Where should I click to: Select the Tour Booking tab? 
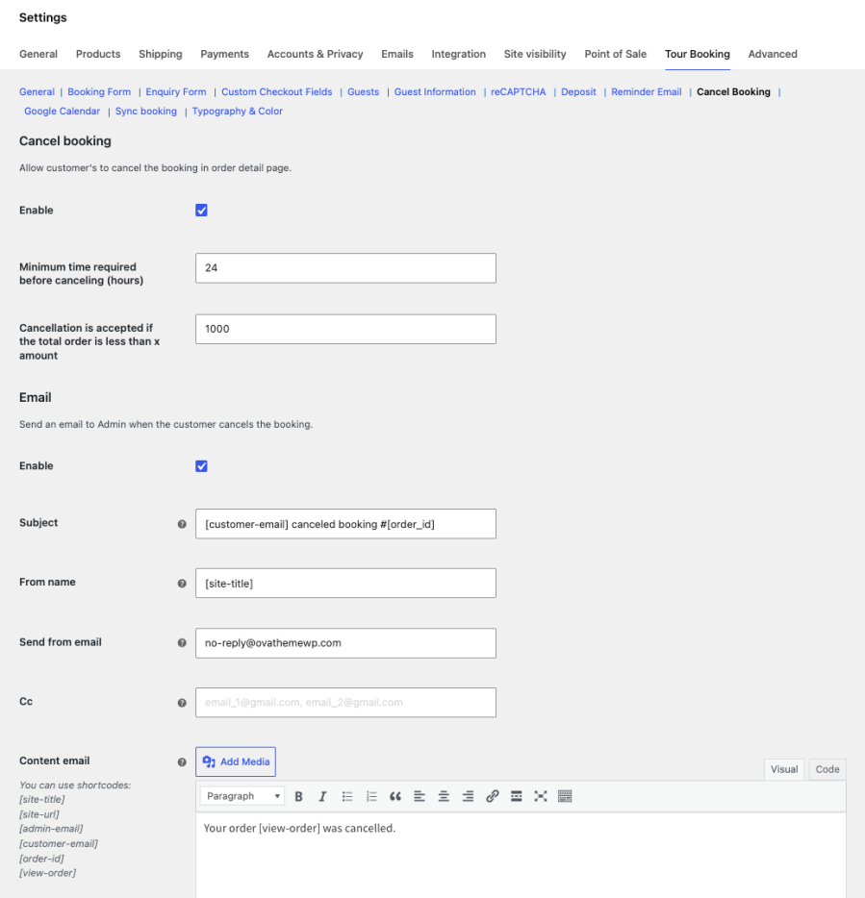tap(698, 54)
